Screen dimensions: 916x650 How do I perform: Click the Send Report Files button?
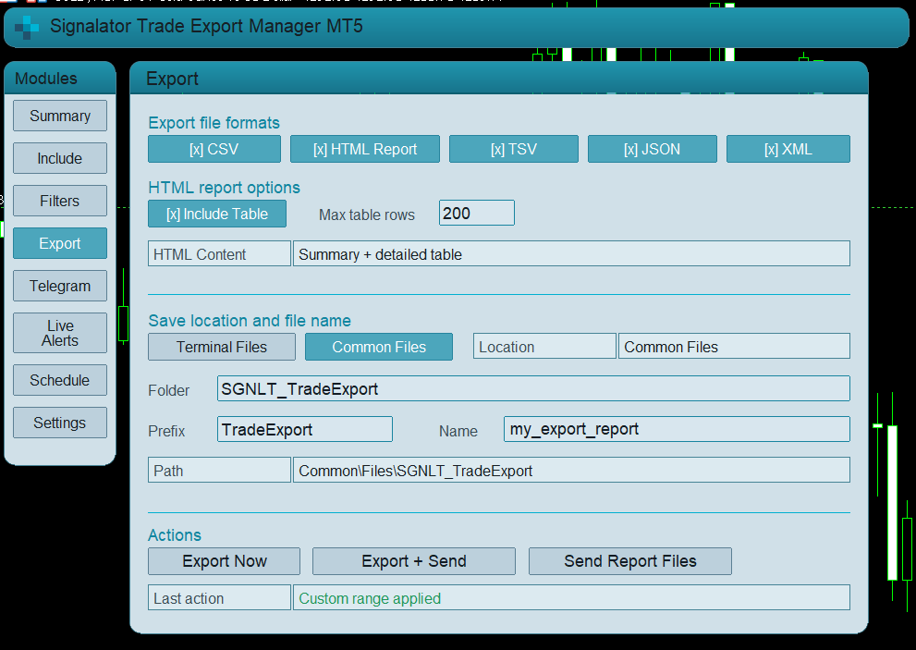tap(630, 561)
